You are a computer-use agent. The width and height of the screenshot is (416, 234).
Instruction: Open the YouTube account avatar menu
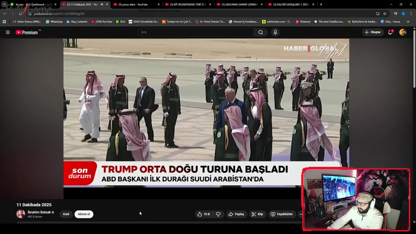point(403,32)
